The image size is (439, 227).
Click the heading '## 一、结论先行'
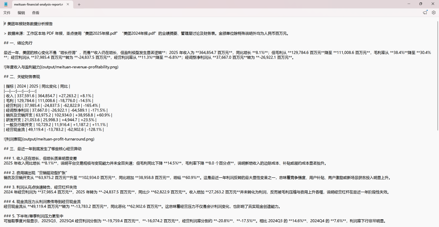click(x=18, y=43)
